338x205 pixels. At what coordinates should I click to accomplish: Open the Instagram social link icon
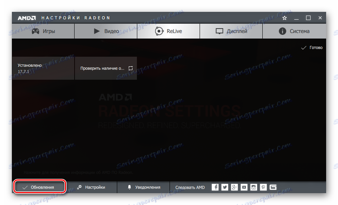pos(254,187)
